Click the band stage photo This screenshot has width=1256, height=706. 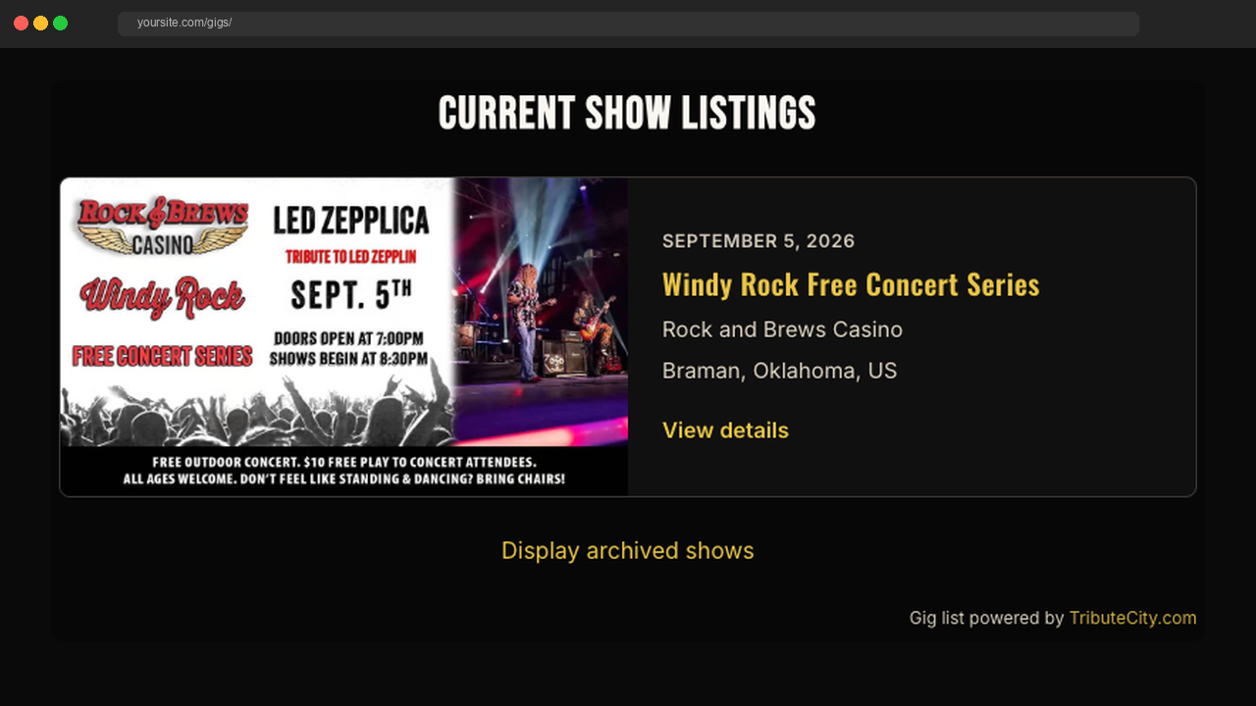541,312
